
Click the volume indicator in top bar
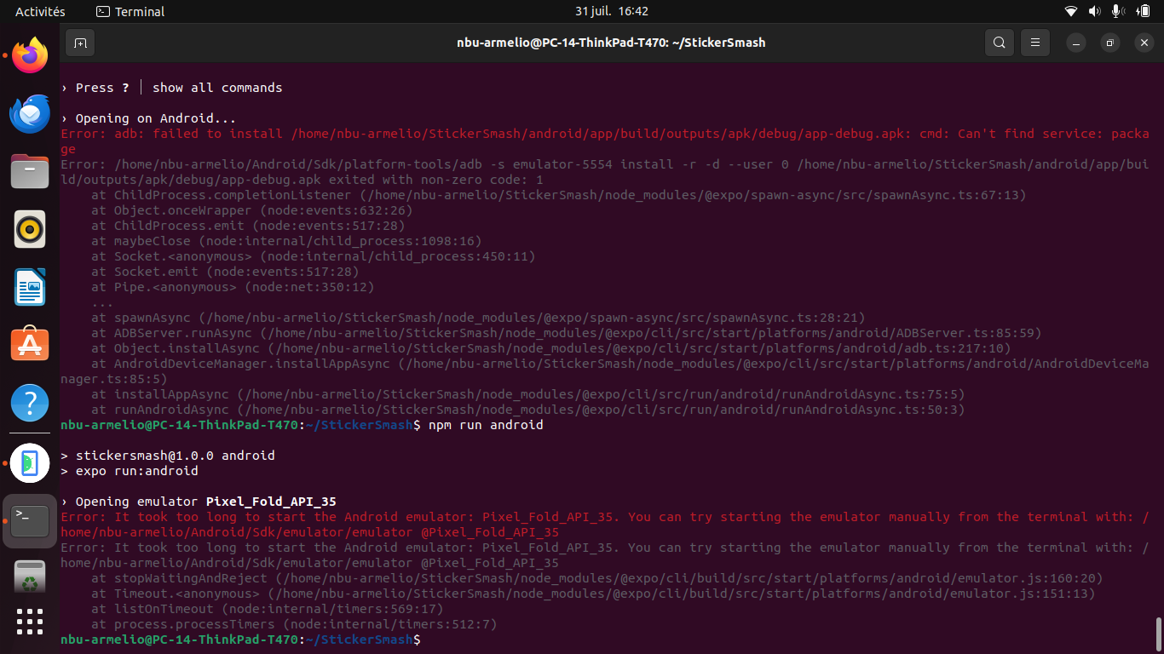pos(1094,11)
